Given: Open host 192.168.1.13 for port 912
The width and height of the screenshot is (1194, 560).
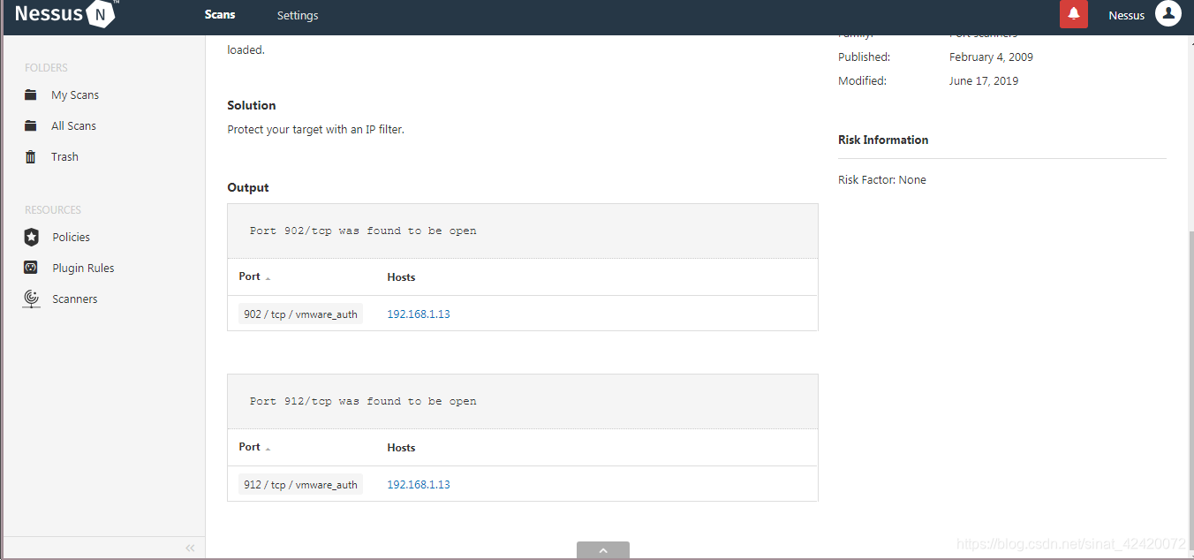Looking at the screenshot, I should [x=419, y=484].
